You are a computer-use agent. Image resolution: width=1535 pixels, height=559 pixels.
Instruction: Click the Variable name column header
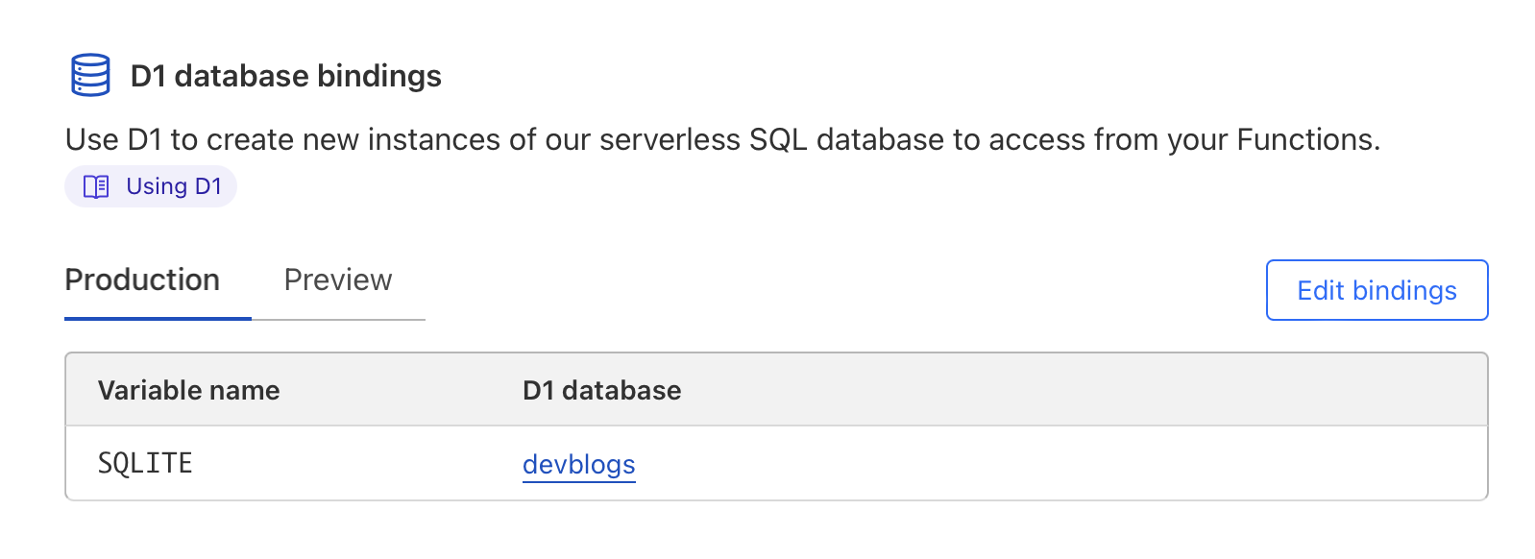coord(188,390)
